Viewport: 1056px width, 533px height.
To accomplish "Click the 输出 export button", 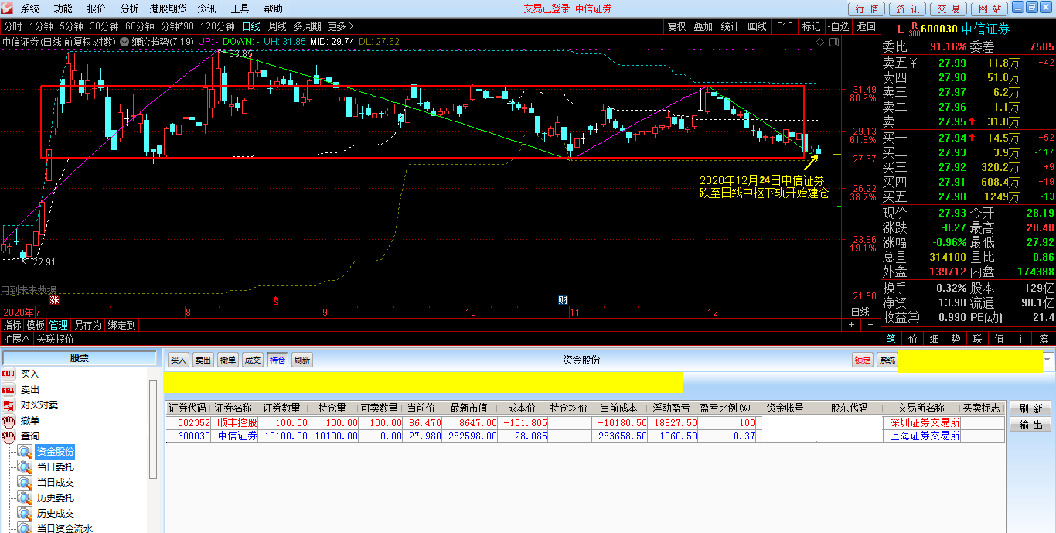I will [1030, 425].
